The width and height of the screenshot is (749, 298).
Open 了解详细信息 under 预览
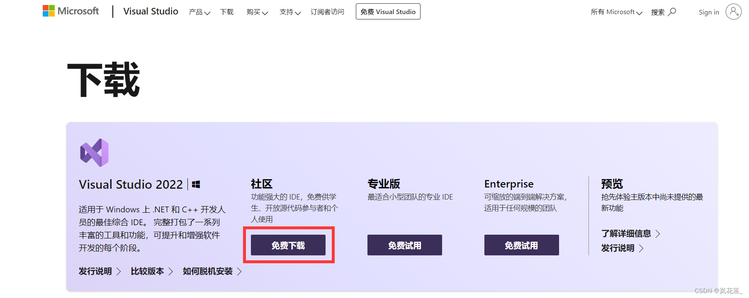(630, 233)
